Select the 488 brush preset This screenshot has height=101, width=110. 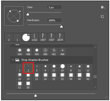click(x=28, y=52)
